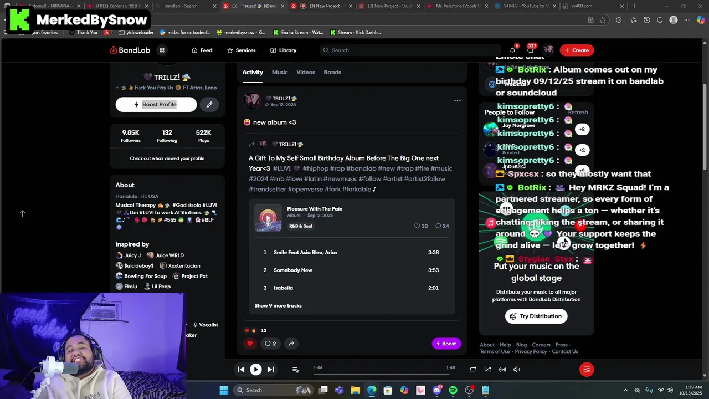Share the post with arrow icon

tap(291, 344)
